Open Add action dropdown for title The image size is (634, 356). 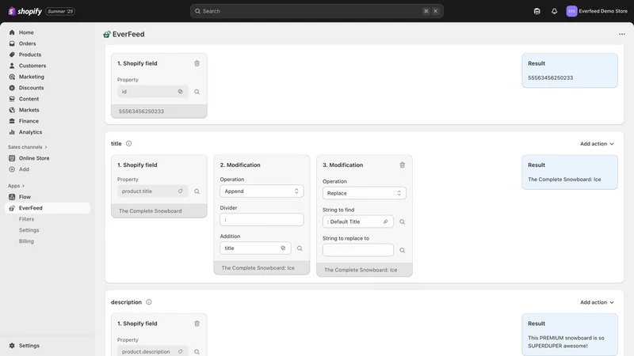coord(597,144)
